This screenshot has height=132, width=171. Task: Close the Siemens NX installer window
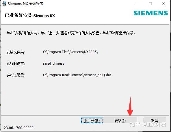tap(163, 4)
